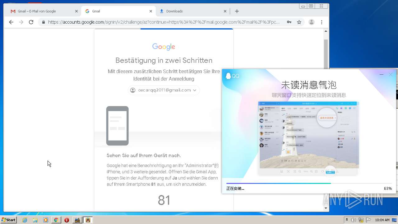Minimize the QQ installer window
The width and height of the screenshot is (398, 224).
click(382, 75)
